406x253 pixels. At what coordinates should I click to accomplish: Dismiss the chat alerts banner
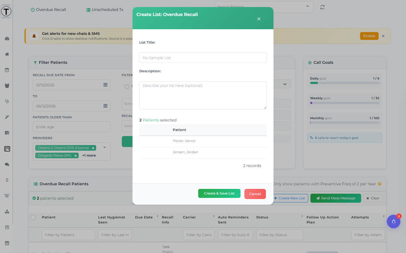383,36
